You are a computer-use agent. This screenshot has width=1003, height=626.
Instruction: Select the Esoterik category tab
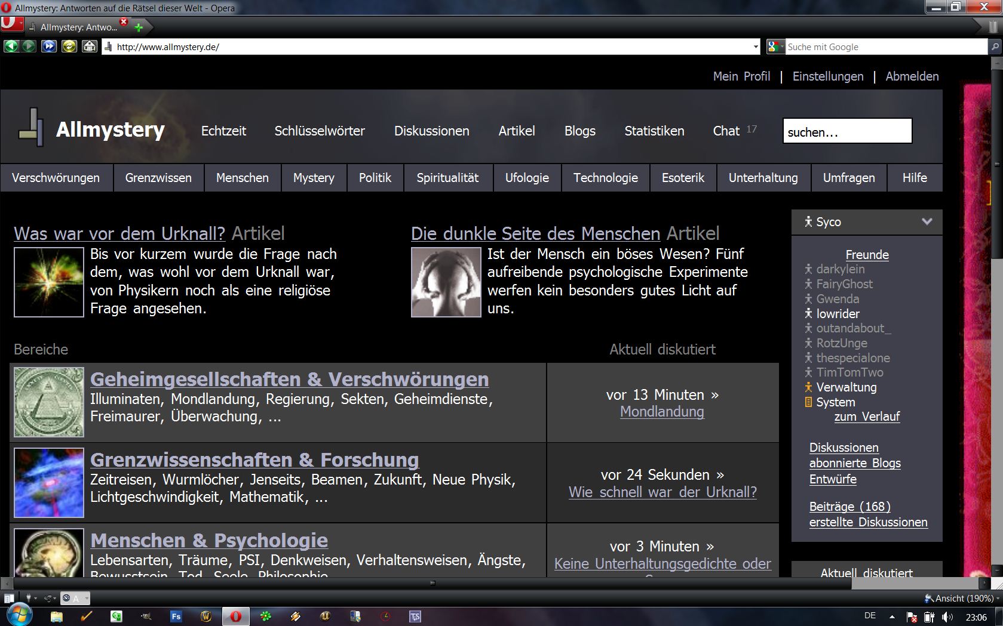683,178
